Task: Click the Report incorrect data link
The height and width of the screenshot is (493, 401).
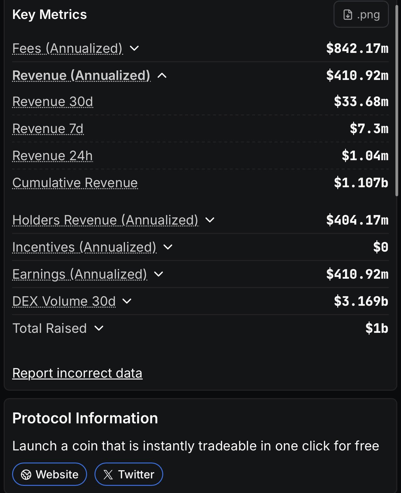Action: (x=77, y=373)
